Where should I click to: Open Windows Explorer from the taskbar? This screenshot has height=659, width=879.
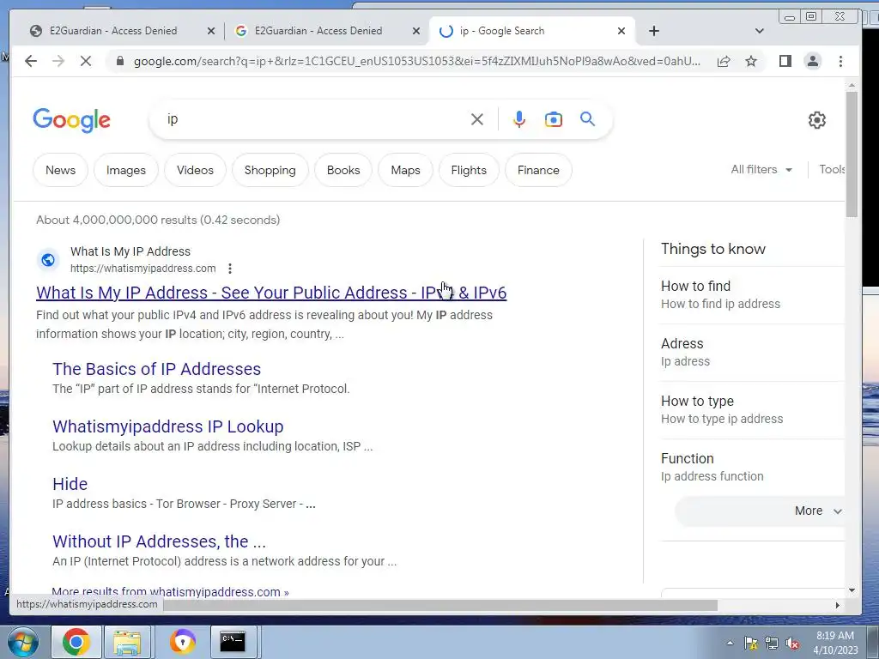pyautogui.click(x=127, y=642)
